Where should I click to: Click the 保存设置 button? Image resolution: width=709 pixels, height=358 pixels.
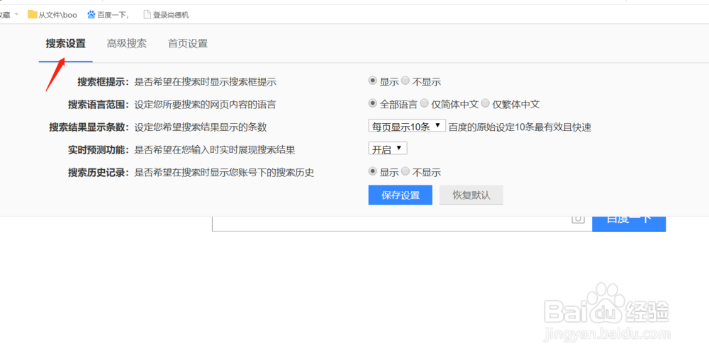coord(400,195)
